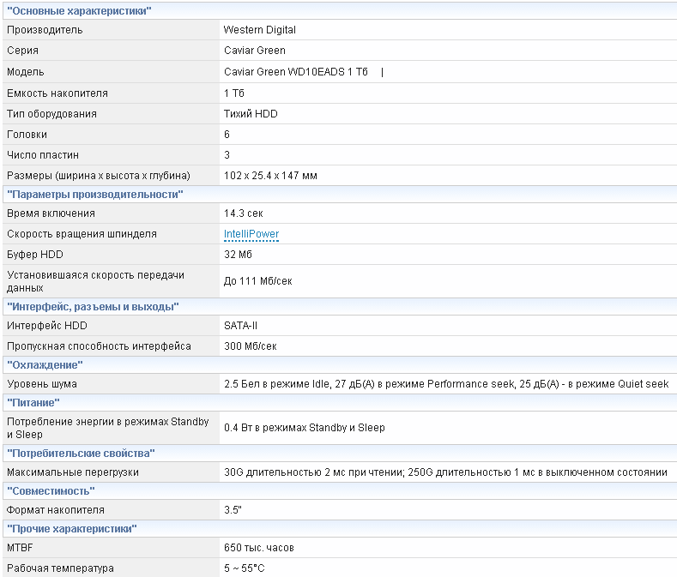The width and height of the screenshot is (677, 577).
Task: Click the "Прочие характеристики" section header
Action: (x=72, y=529)
